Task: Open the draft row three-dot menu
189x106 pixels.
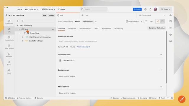Action: 53,29
